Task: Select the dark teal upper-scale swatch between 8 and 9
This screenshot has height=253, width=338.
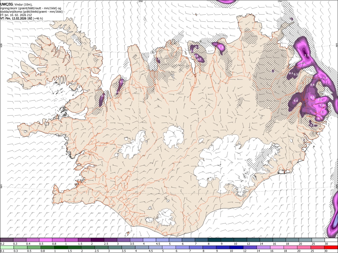Action: click(214, 240)
